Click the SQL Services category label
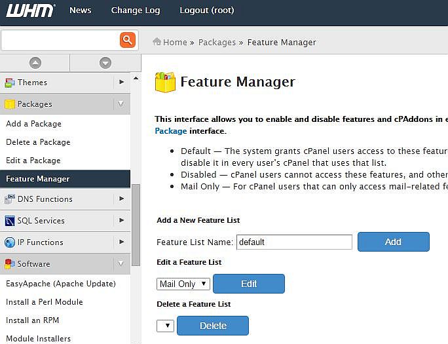This screenshot has width=448, height=344. [x=41, y=221]
